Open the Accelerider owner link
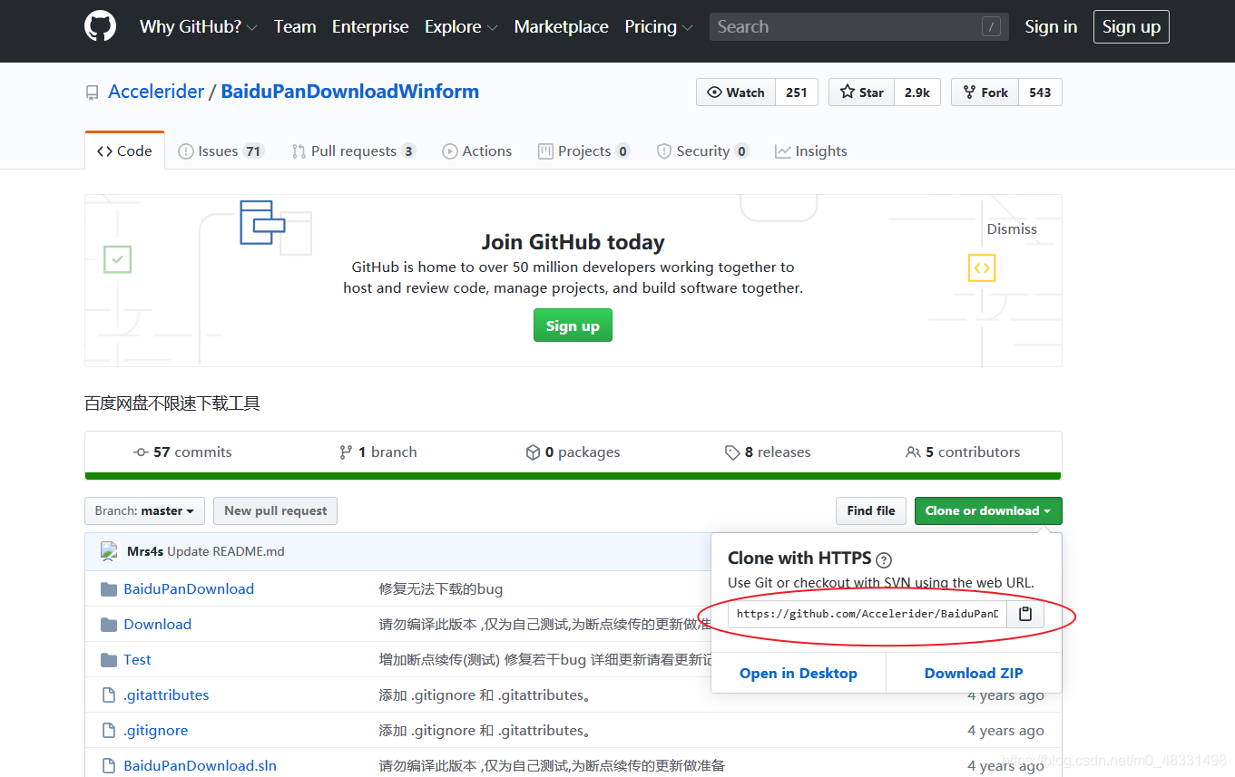The image size is (1235, 777). [156, 92]
